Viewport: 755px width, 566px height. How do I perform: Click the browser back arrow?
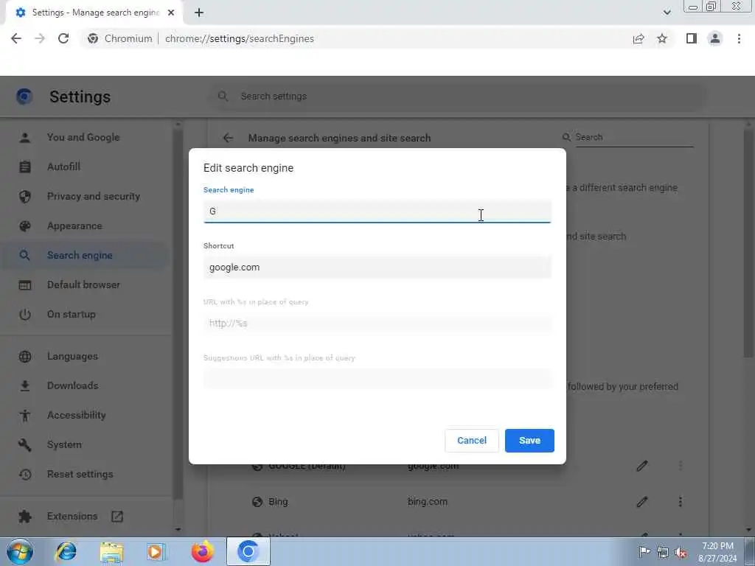16,38
